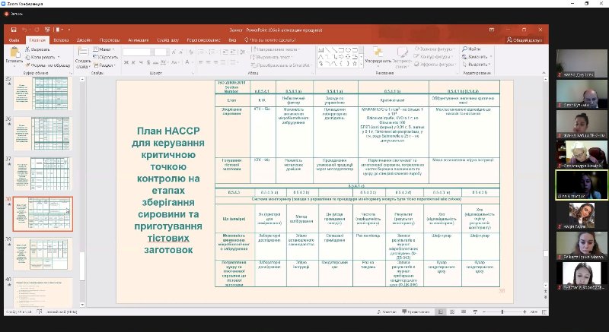
Task: Click the Общий доступ share button
Action: click(x=525, y=40)
